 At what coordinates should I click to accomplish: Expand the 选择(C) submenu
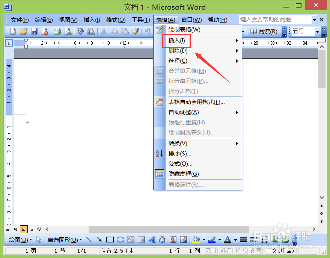(x=203, y=61)
